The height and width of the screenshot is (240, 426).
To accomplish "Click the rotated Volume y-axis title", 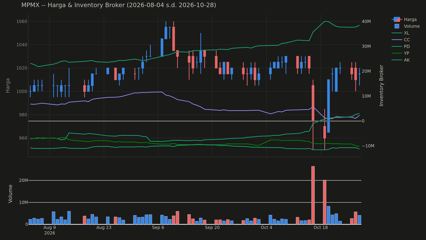I will click(10, 194).
